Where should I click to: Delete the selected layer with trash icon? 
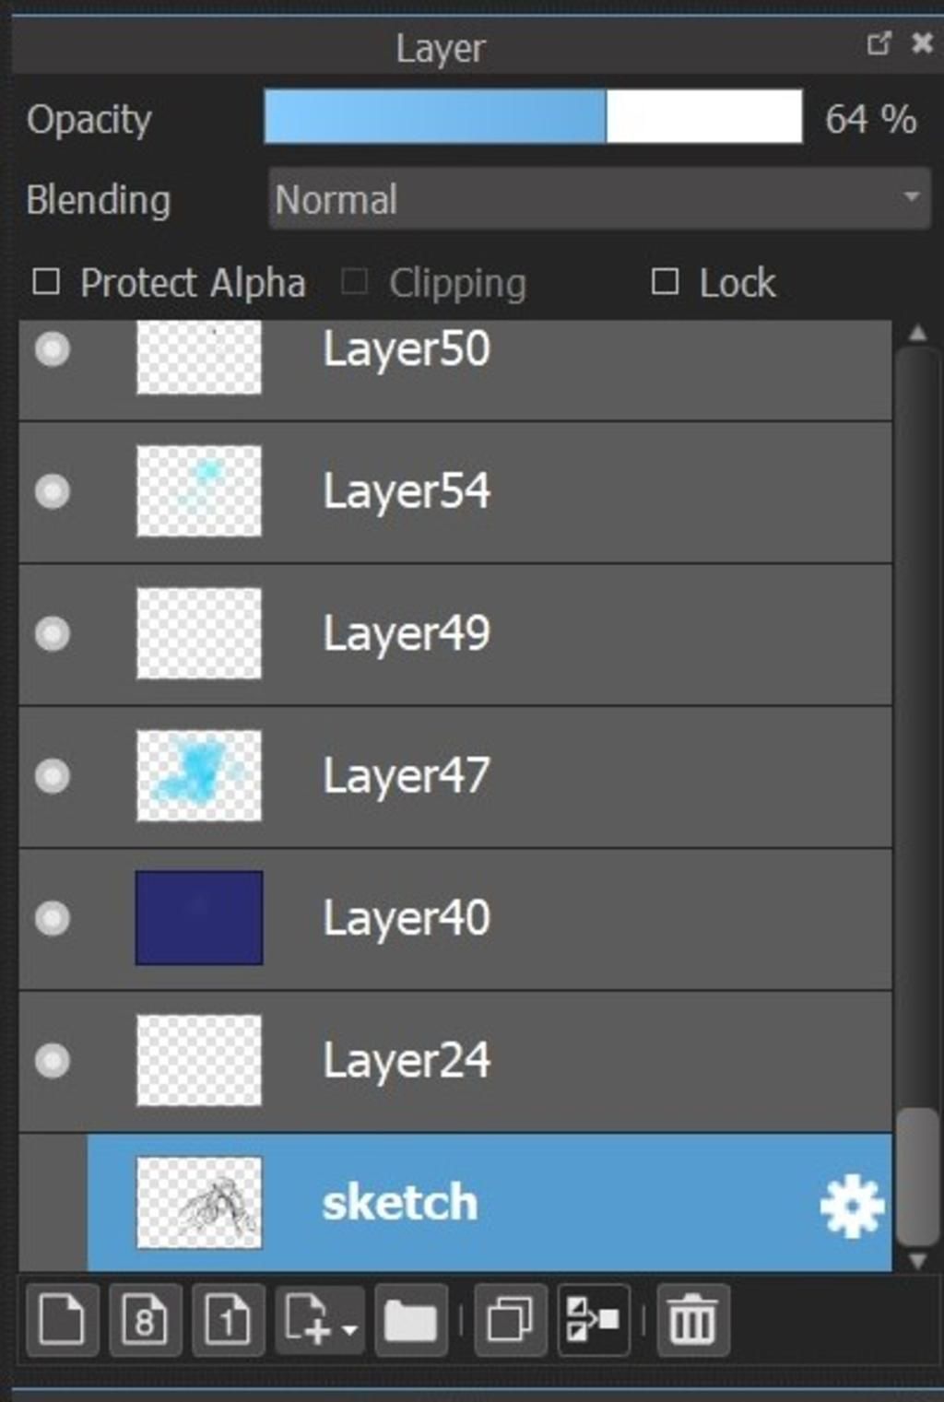pos(692,1319)
